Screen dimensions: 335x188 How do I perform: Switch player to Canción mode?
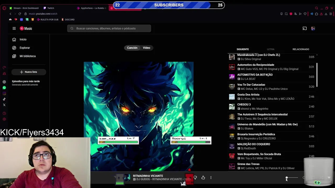(x=132, y=48)
